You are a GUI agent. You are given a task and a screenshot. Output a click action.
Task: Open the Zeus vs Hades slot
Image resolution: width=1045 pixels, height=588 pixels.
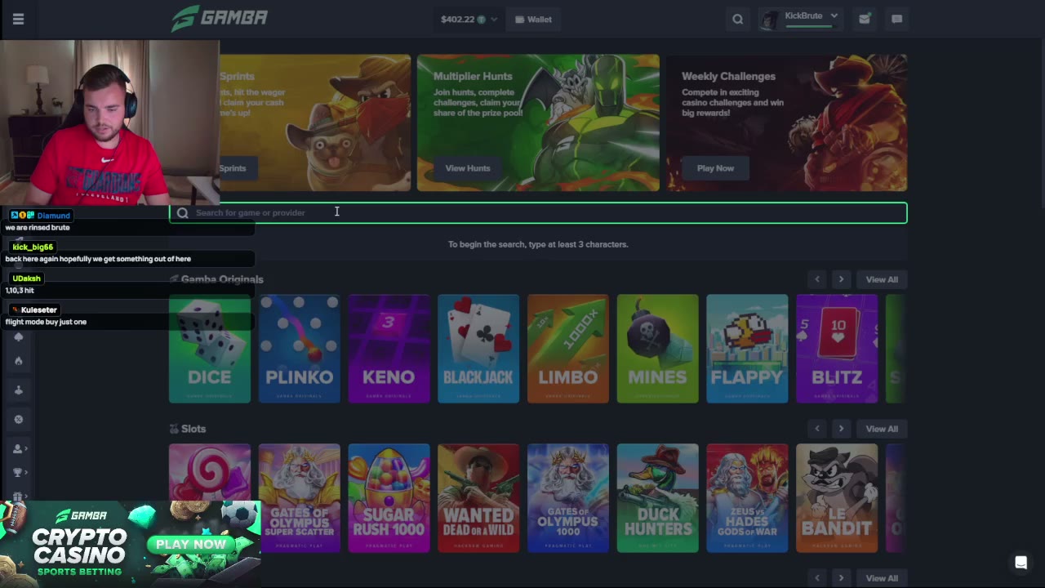(x=747, y=498)
